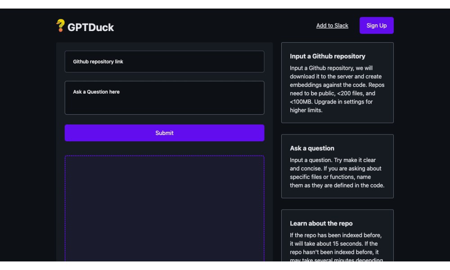Click the dashed-border answer output area
Image resolution: width=450 pixels, height=270 pixels.
[x=164, y=209]
